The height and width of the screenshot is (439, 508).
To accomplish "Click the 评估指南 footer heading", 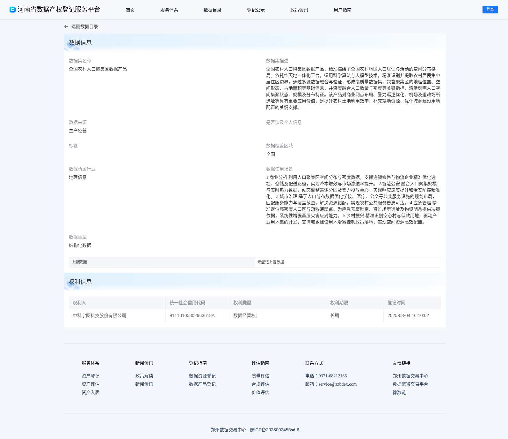I will (x=260, y=363).
